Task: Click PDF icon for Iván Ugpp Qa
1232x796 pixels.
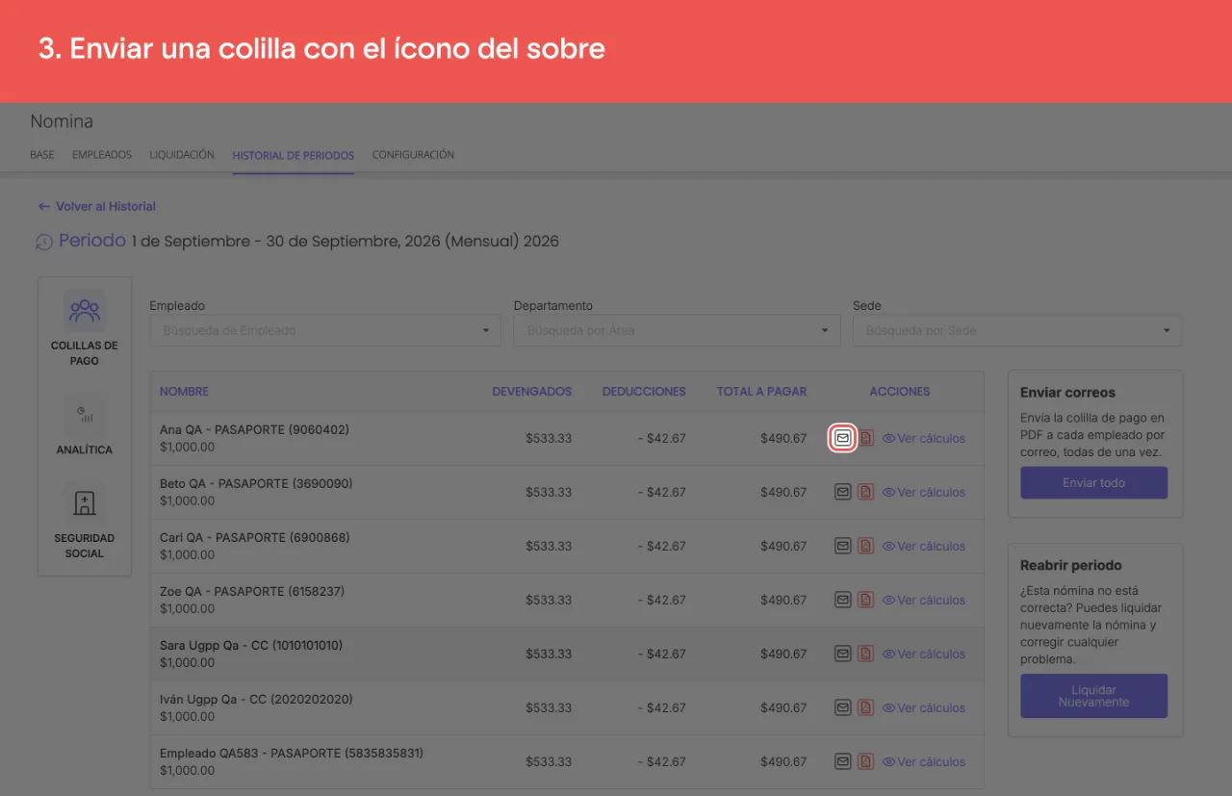Action: (x=866, y=707)
